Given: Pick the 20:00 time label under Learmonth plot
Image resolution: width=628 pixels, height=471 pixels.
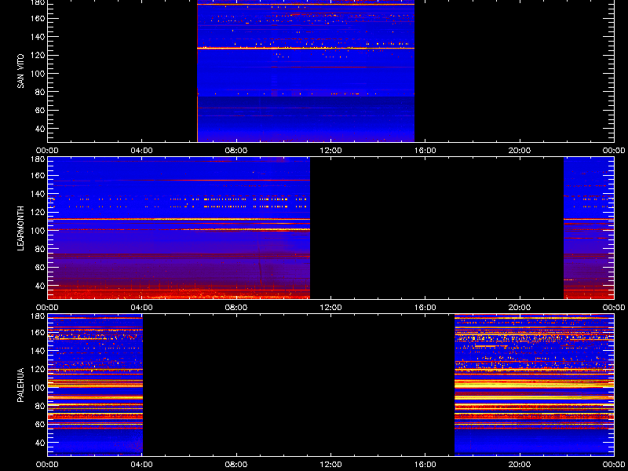Looking at the screenshot, I should 520,308.
